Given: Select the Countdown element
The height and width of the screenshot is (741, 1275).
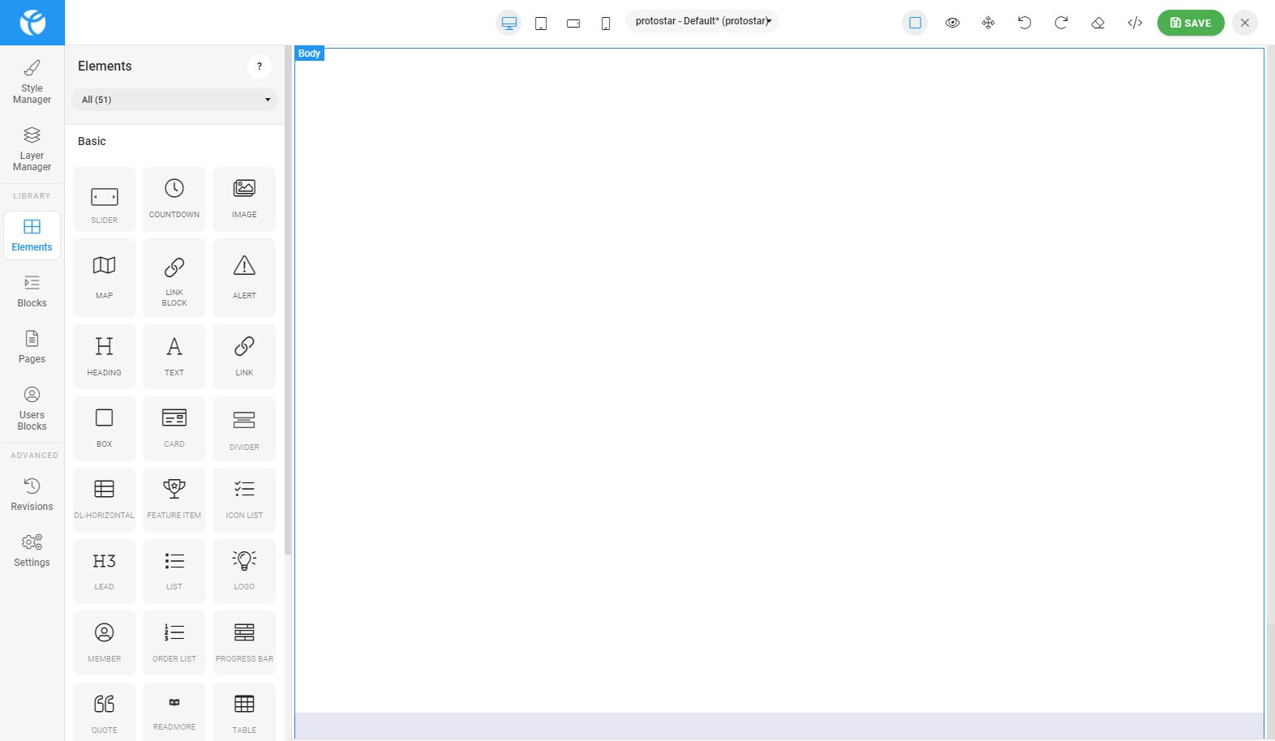Looking at the screenshot, I should pos(174,199).
